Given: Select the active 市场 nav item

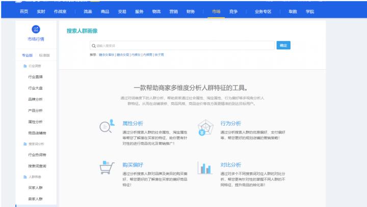Looking at the screenshot, I should click(216, 12).
